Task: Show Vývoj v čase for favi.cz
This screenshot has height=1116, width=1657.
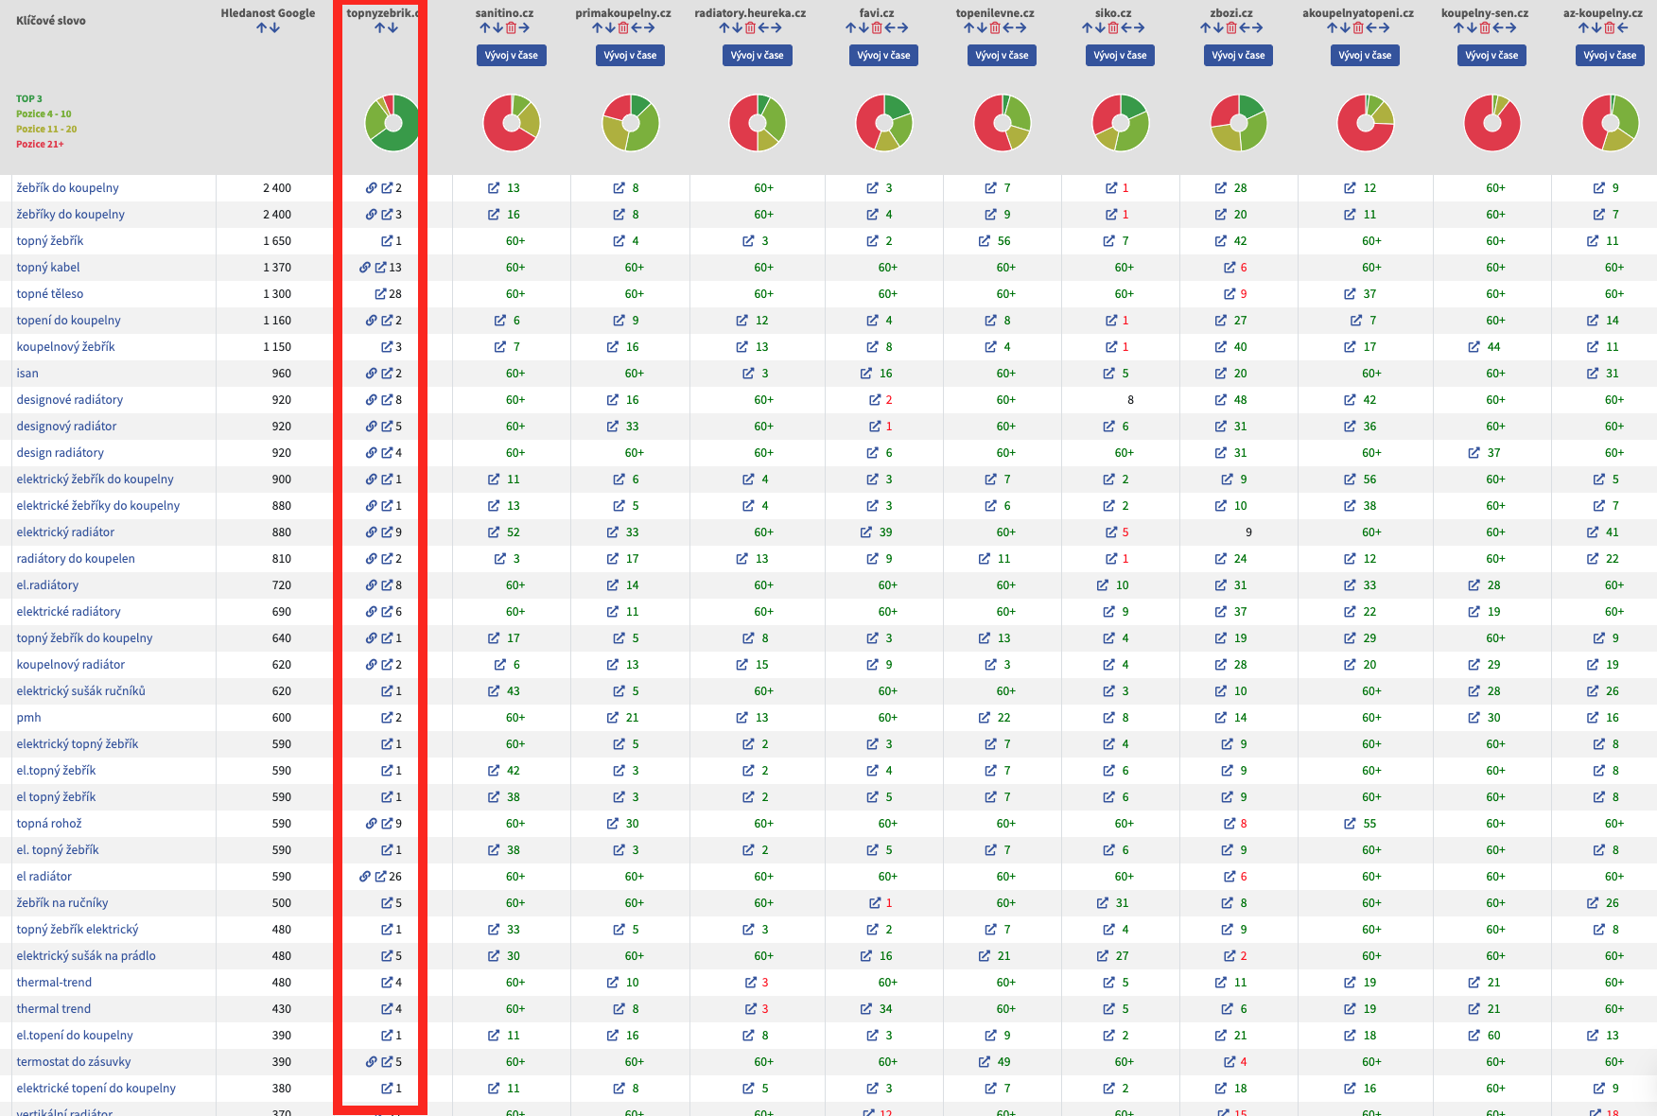Action: pos(883,55)
